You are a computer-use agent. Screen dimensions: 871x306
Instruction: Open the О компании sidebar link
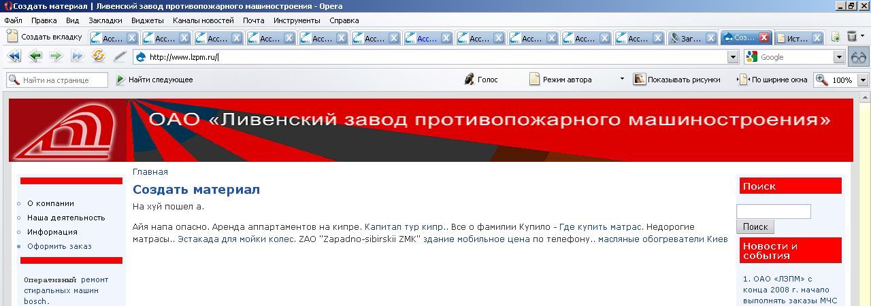coord(50,203)
